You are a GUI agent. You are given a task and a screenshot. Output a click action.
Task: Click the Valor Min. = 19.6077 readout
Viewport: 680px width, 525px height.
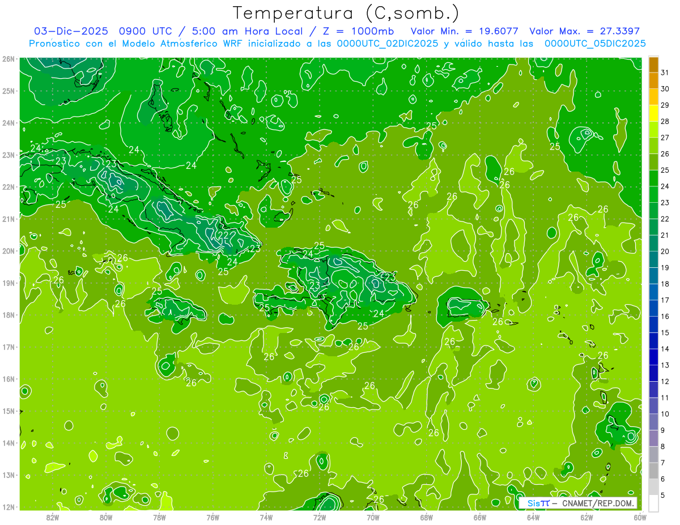tap(464, 31)
